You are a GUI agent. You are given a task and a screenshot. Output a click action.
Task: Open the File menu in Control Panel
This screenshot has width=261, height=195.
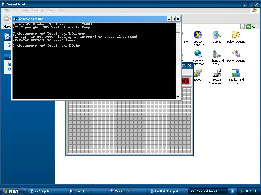tap(7, 10)
